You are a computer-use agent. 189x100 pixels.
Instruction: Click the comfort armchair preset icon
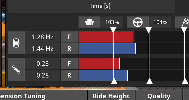[x=90, y=22]
